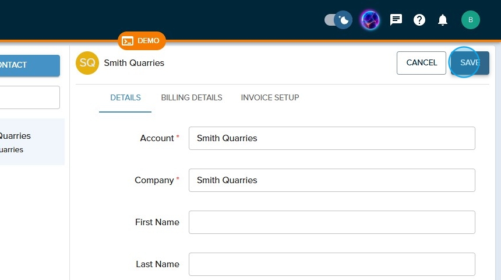Switch to the Details tab
The width and height of the screenshot is (501, 280).
pos(125,97)
